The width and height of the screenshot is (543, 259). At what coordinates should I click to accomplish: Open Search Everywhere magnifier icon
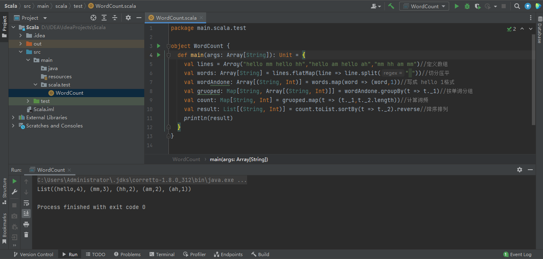(517, 6)
